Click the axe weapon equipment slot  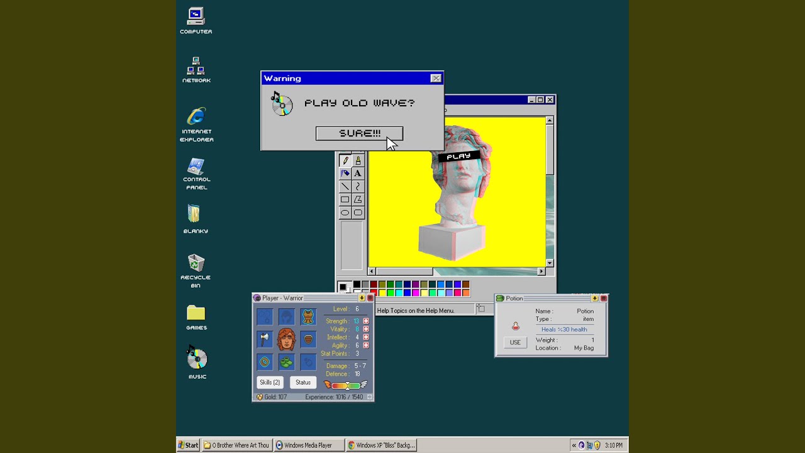click(x=265, y=339)
